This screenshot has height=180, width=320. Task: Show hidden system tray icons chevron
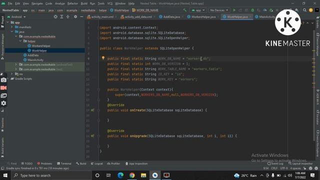(x=261, y=175)
